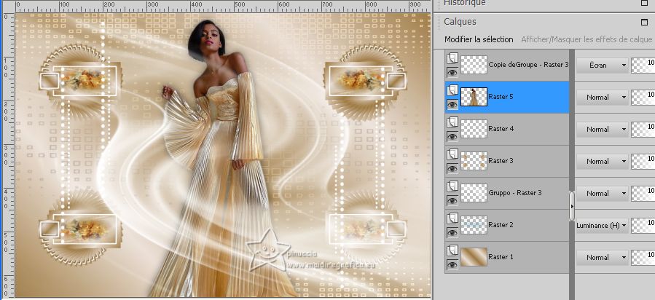The image size is (655, 300).
Task: Hide the Raster 1 background layer
Action: pos(452,264)
